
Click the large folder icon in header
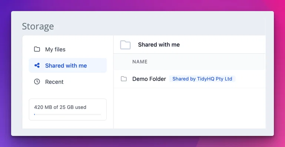(125, 45)
